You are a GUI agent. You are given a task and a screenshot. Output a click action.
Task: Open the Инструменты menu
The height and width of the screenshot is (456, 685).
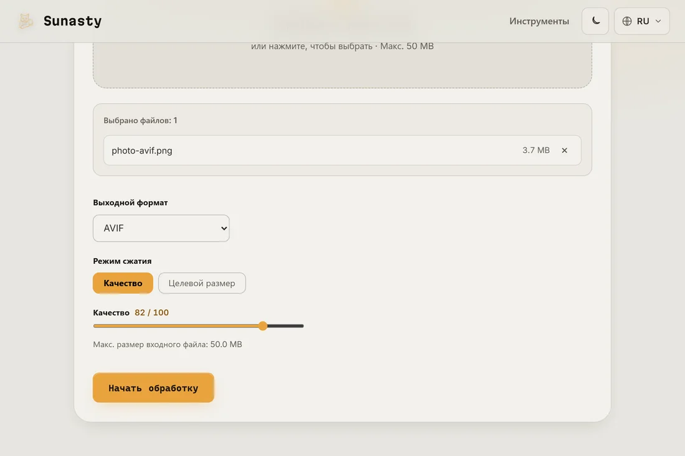point(539,21)
